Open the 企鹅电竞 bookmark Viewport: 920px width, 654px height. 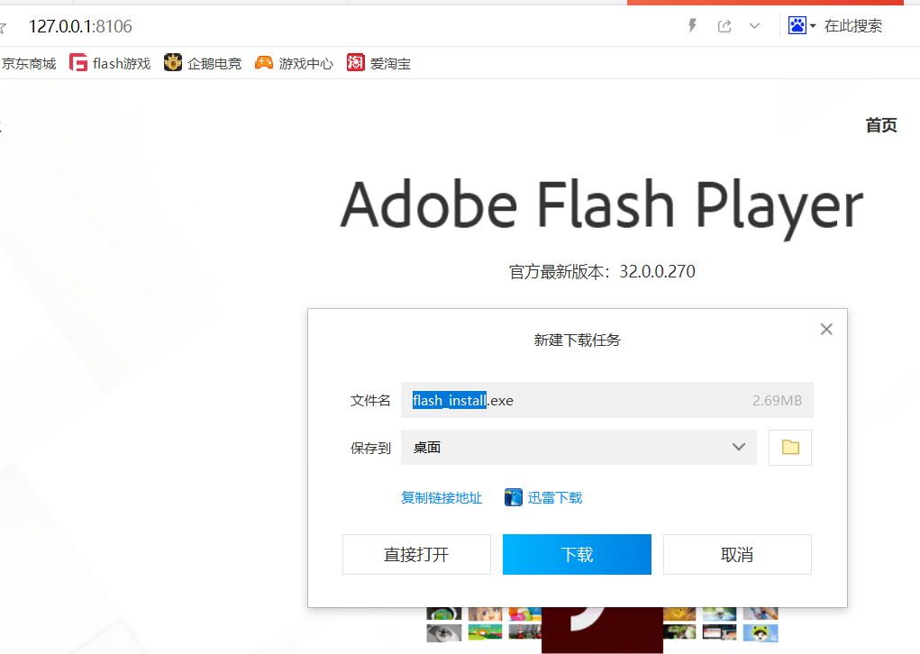click(203, 63)
